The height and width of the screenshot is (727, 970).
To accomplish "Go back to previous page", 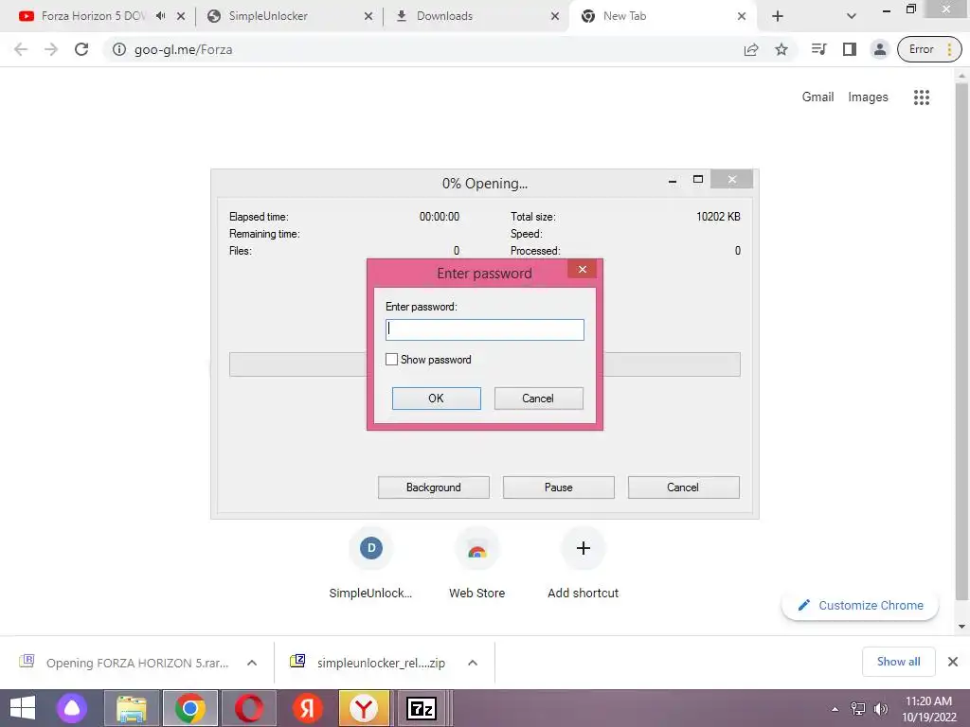I will [x=21, y=49].
